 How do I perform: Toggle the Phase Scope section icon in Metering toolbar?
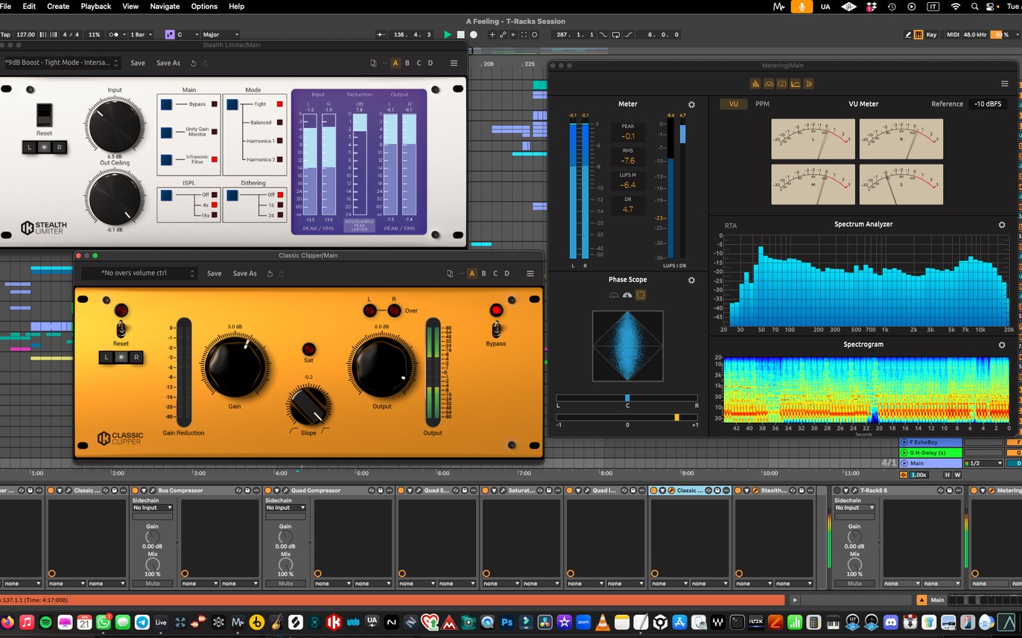pyautogui.click(x=782, y=83)
